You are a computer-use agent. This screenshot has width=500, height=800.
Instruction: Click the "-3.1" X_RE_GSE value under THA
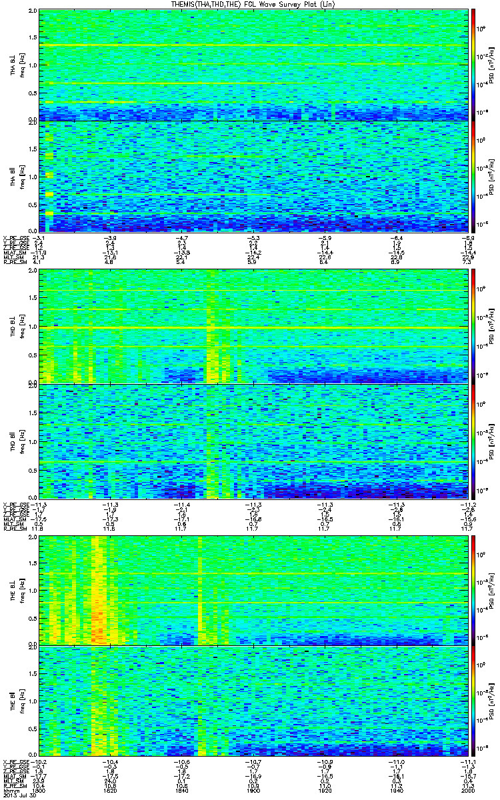(39, 237)
